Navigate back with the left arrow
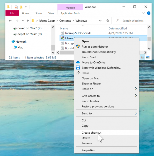The image size is (154, 156). [x=10, y=21]
